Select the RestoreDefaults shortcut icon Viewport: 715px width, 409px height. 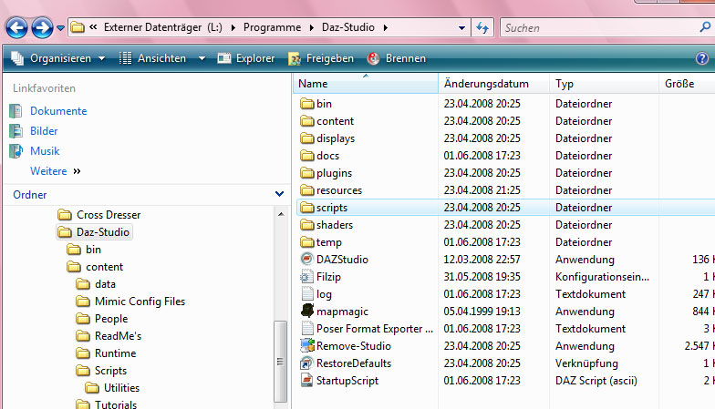(x=307, y=363)
